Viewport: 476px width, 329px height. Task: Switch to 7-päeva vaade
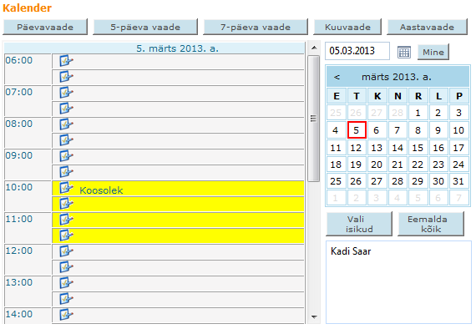256,27
